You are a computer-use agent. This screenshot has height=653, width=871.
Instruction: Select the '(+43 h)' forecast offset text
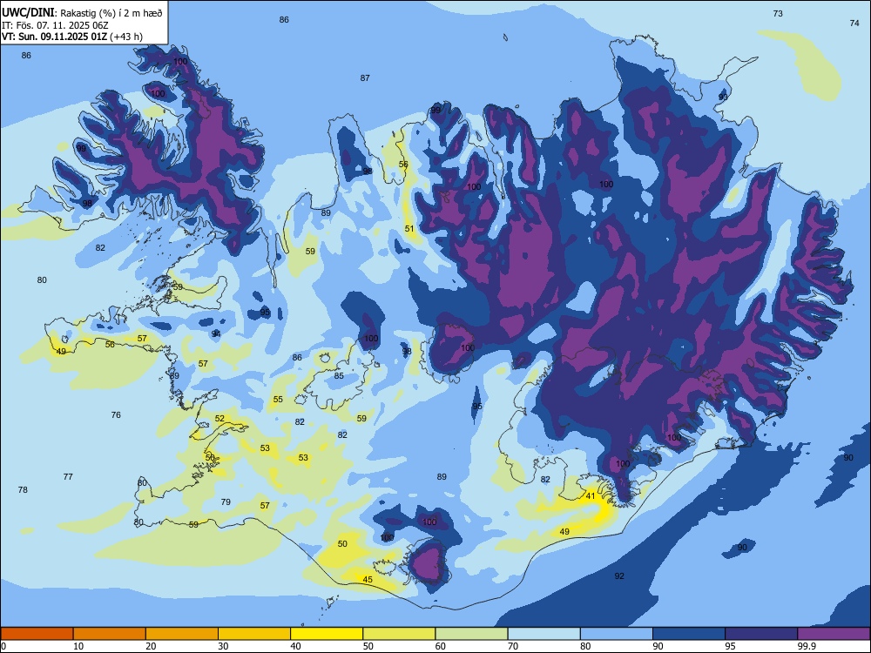coord(126,37)
